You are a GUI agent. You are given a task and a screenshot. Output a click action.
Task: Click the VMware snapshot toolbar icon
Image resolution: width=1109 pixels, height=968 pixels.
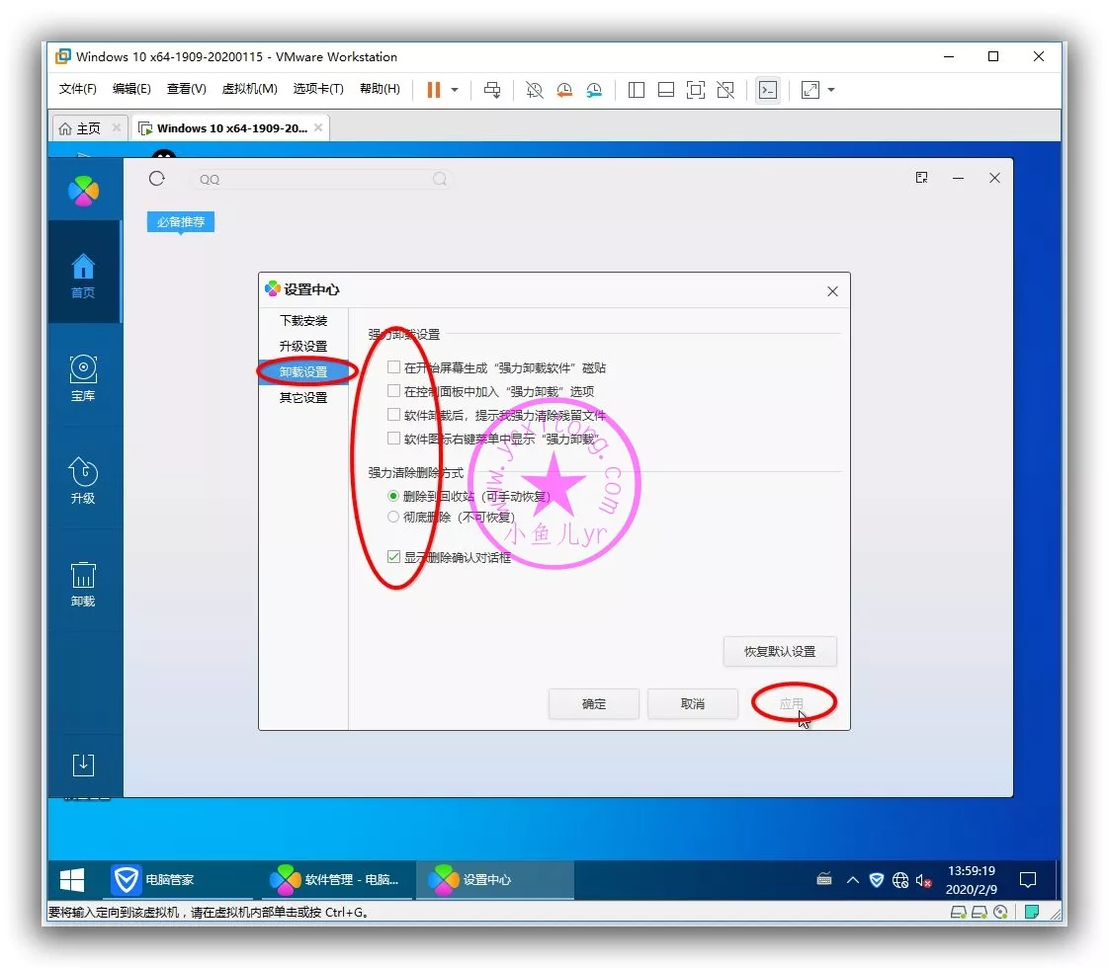pos(534,90)
